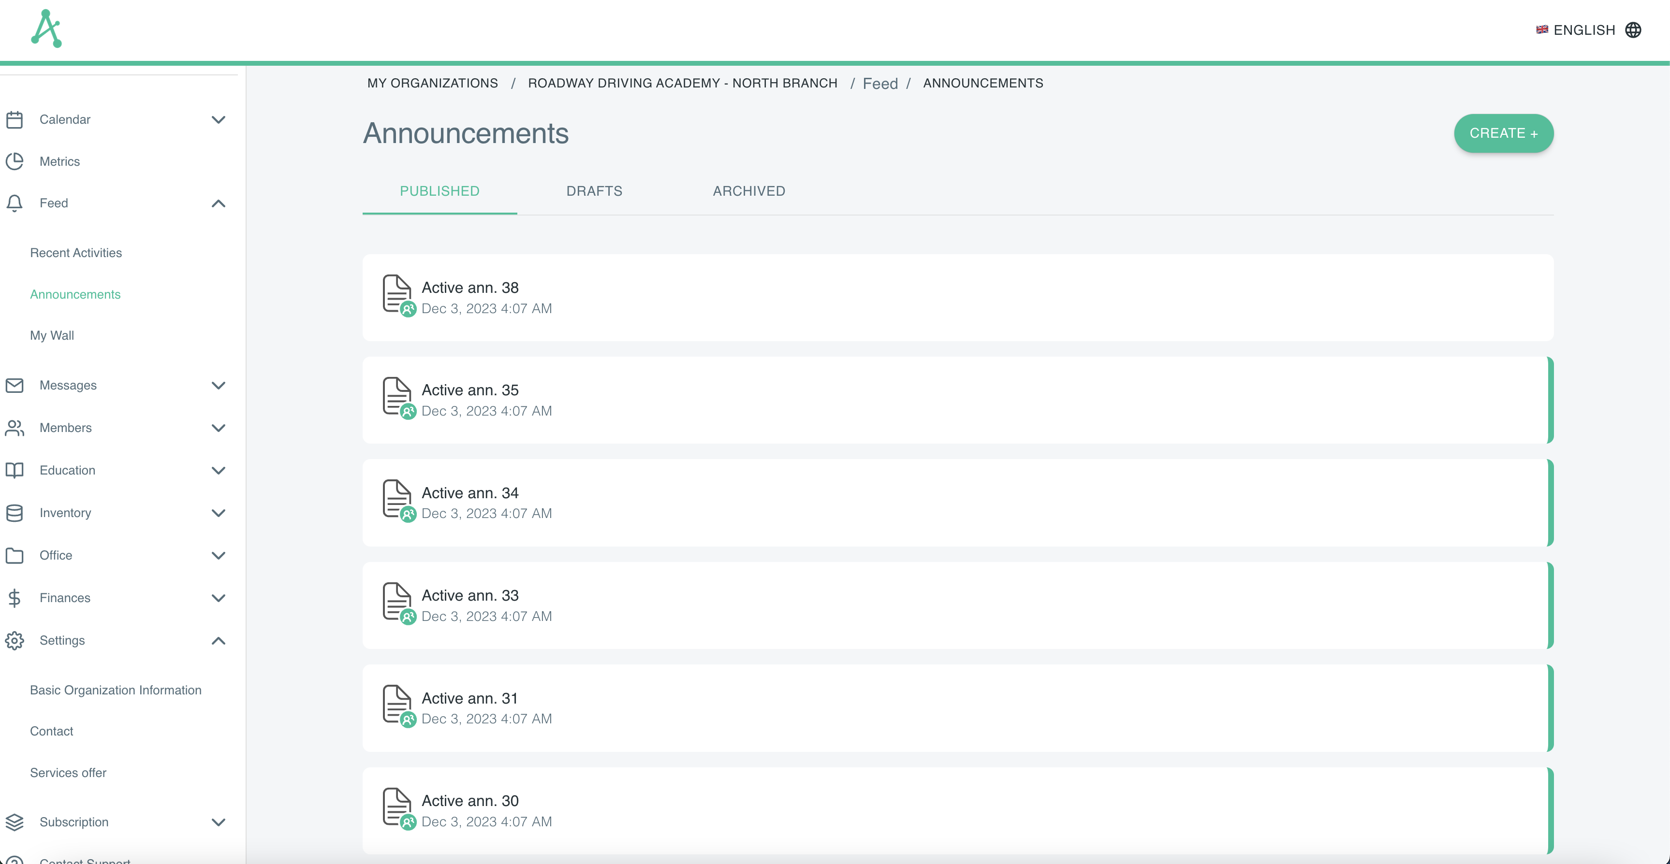The height and width of the screenshot is (864, 1670).
Task: Select the Education book icon
Action: [x=15, y=470]
